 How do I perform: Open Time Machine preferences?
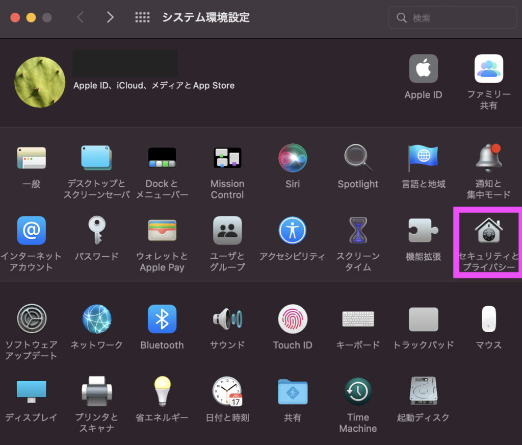358,391
